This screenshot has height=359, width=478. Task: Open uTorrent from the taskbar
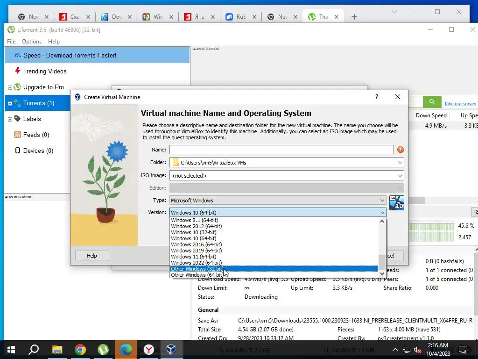pos(103,350)
